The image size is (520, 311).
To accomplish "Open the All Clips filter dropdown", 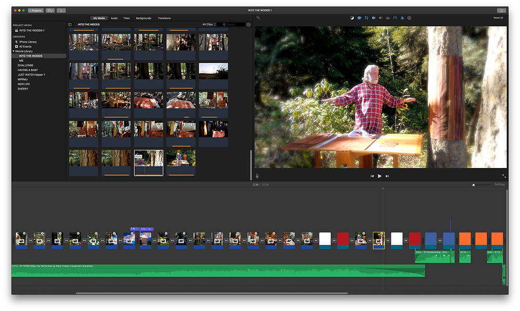I will coord(209,24).
